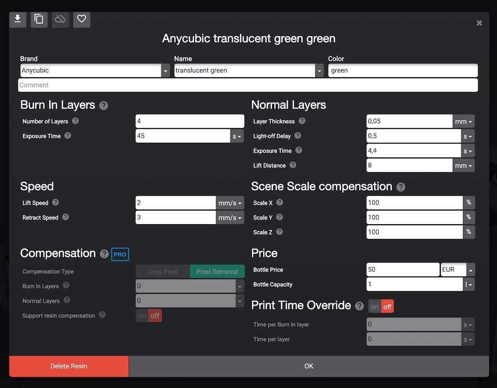This screenshot has width=497, height=388.
Task: Show help for Compensation Burn In Layers
Action: (x=66, y=285)
